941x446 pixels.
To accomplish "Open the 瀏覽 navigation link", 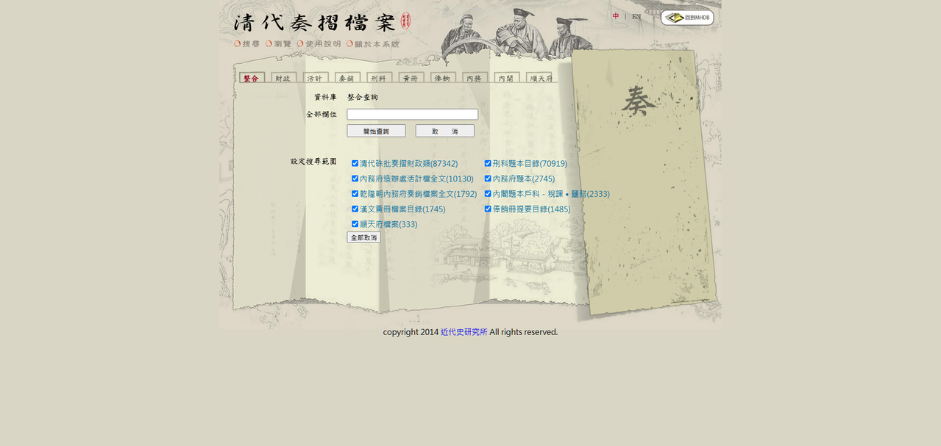I will pos(278,44).
